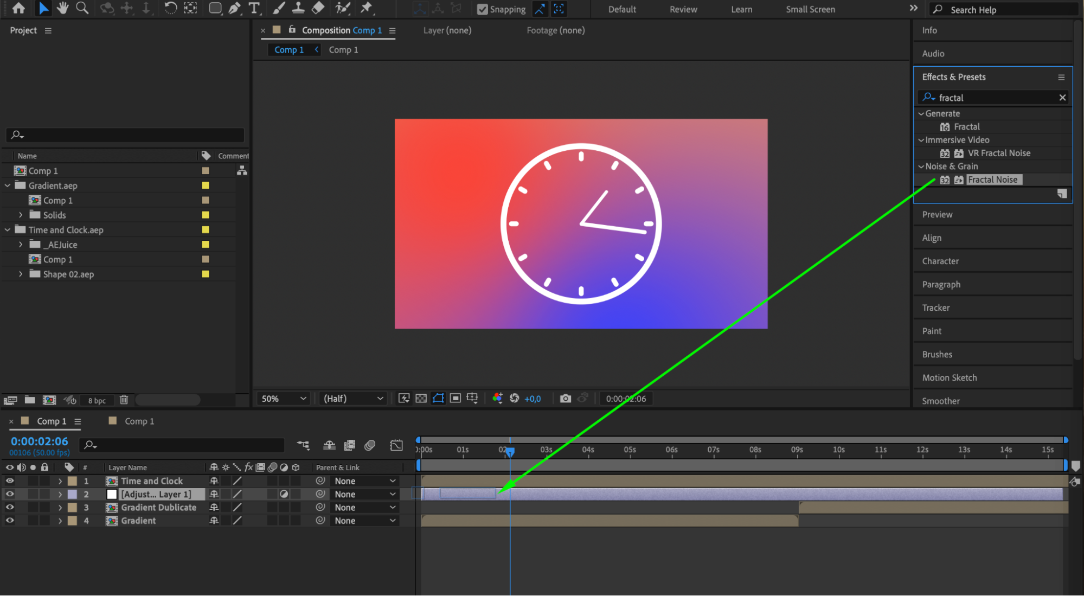
Task: Clear the fractal search text
Action: [1062, 98]
